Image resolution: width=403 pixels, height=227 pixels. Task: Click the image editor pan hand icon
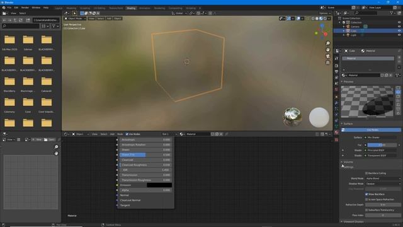pyautogui.click(x=56, y=153)
